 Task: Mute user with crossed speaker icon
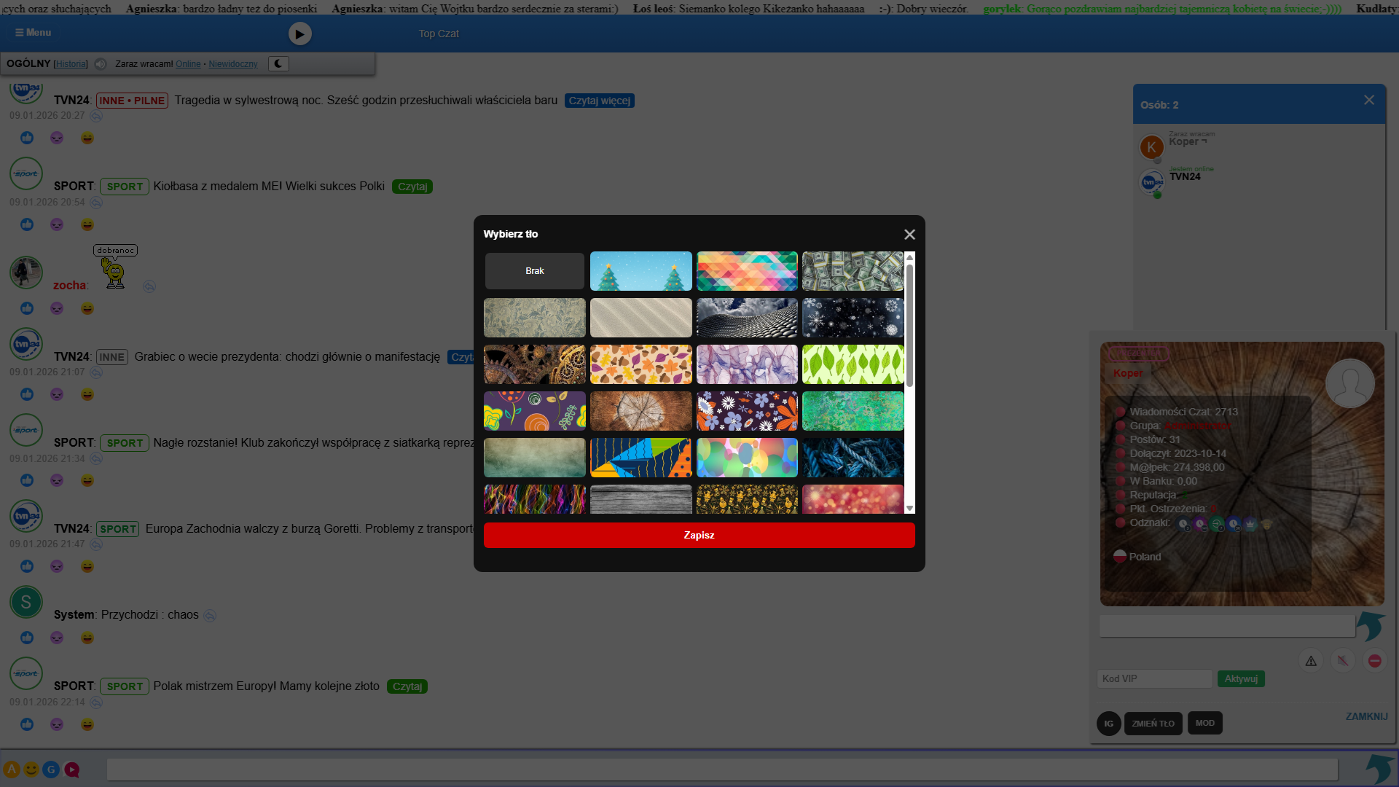click(x=1342, y=661)
